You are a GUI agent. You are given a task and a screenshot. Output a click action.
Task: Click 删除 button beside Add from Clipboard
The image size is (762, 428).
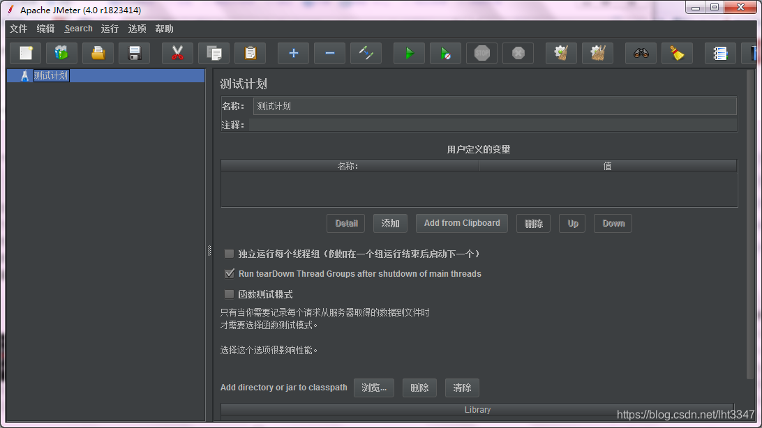[x=533, y=223]
